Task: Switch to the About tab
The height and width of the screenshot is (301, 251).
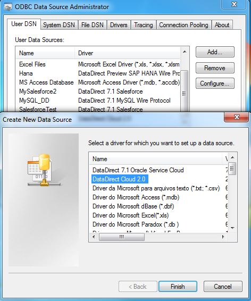Action: 222,25
